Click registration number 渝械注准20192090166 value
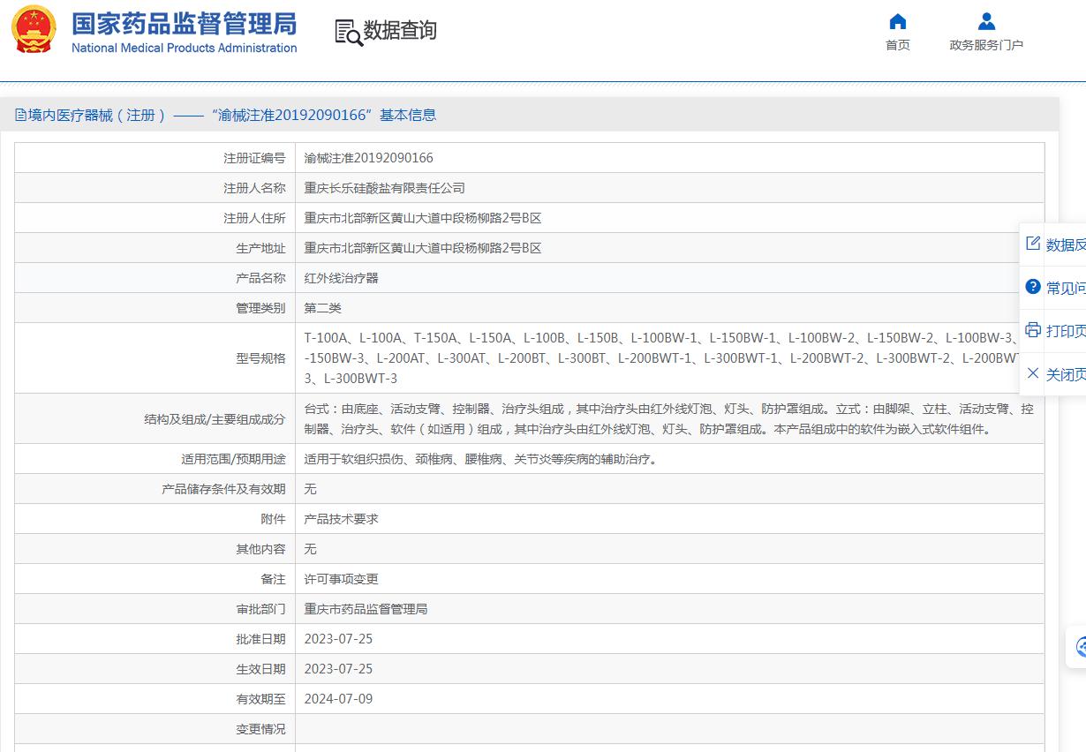 368,158
